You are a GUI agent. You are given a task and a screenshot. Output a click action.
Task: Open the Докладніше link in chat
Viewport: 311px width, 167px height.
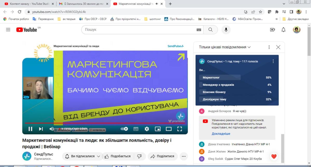[221, 134]
